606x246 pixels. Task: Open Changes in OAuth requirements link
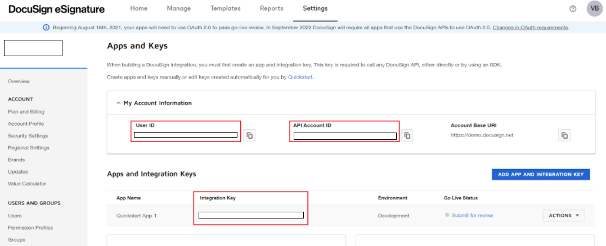click(x=530, y=28)
